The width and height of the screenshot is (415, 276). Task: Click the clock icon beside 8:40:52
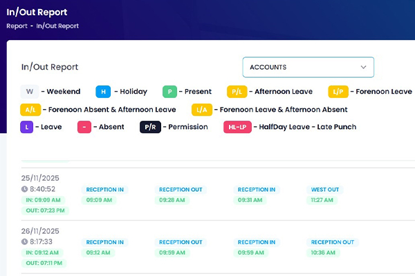(24, 189)
